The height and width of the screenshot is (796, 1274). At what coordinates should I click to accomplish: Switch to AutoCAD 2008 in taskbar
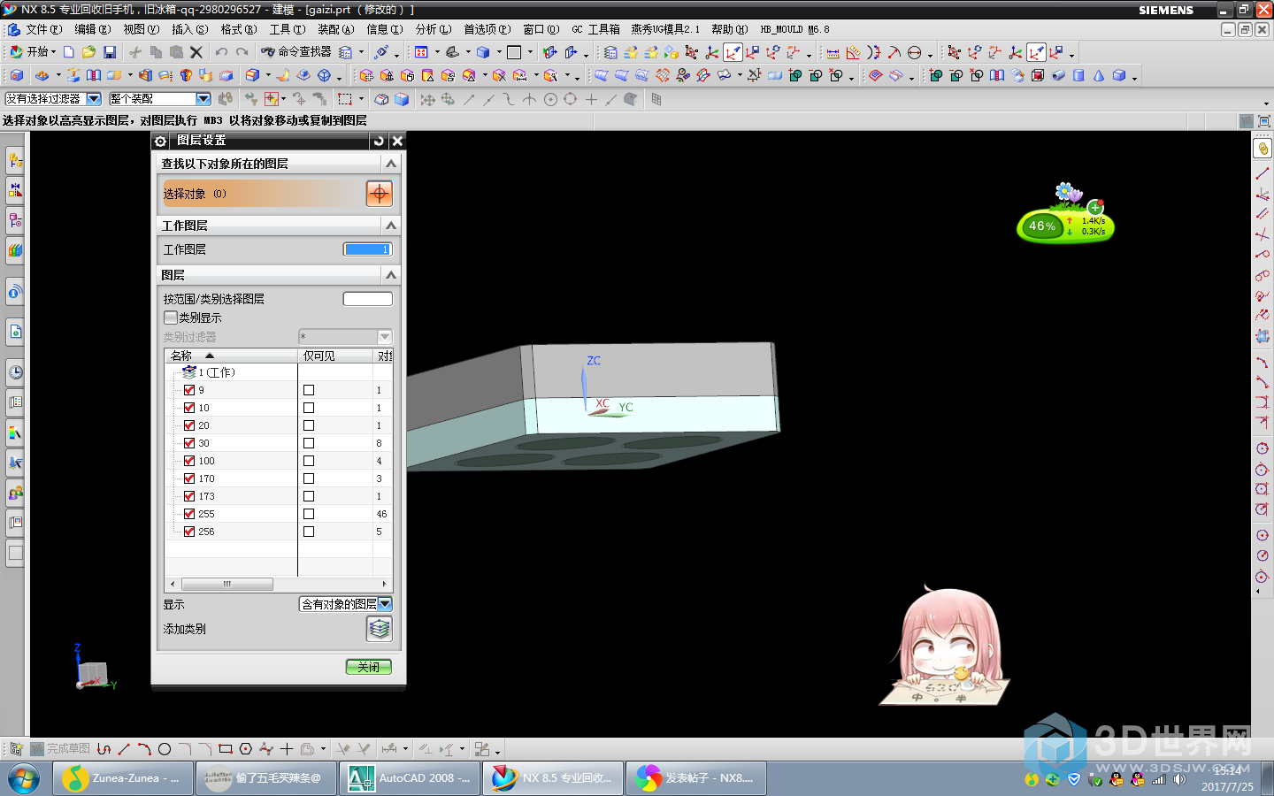[410, 778]
